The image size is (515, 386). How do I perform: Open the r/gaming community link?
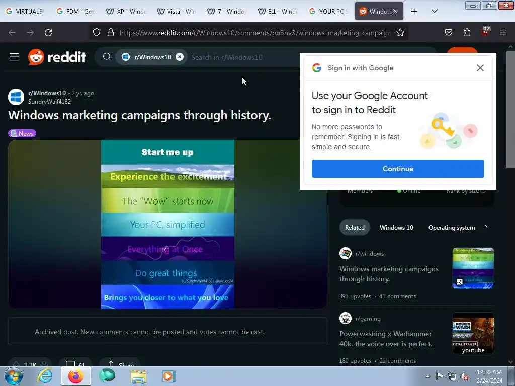click(368, 318)
